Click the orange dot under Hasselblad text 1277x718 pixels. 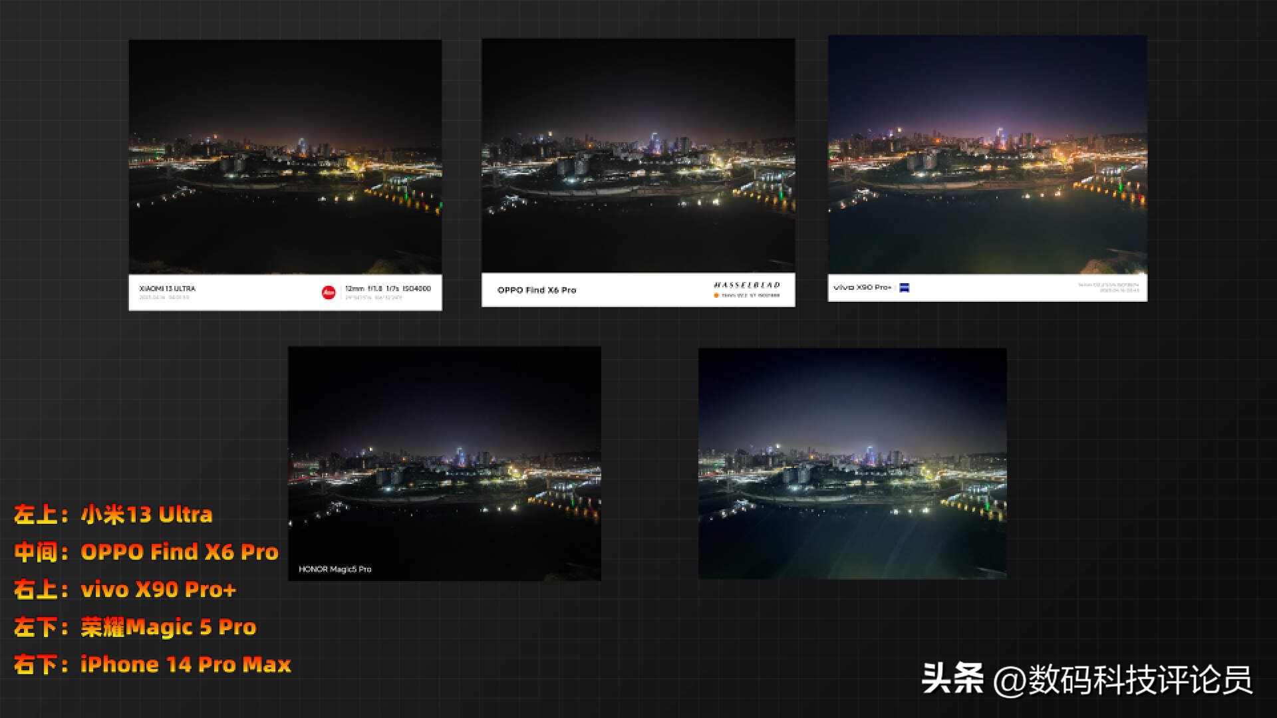716,295
